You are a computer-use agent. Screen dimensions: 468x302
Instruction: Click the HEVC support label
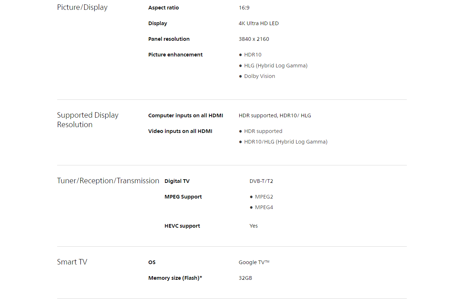(x=182, y=226)
